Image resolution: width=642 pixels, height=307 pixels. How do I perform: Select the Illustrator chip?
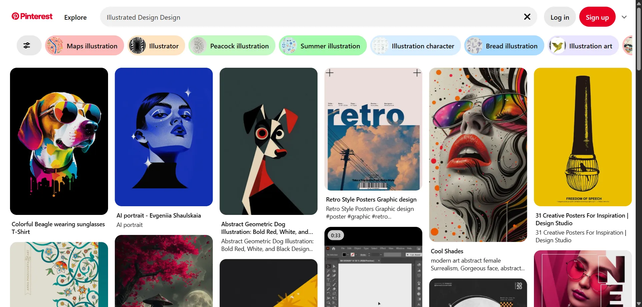pyautogui.click(x=156, y=46)
